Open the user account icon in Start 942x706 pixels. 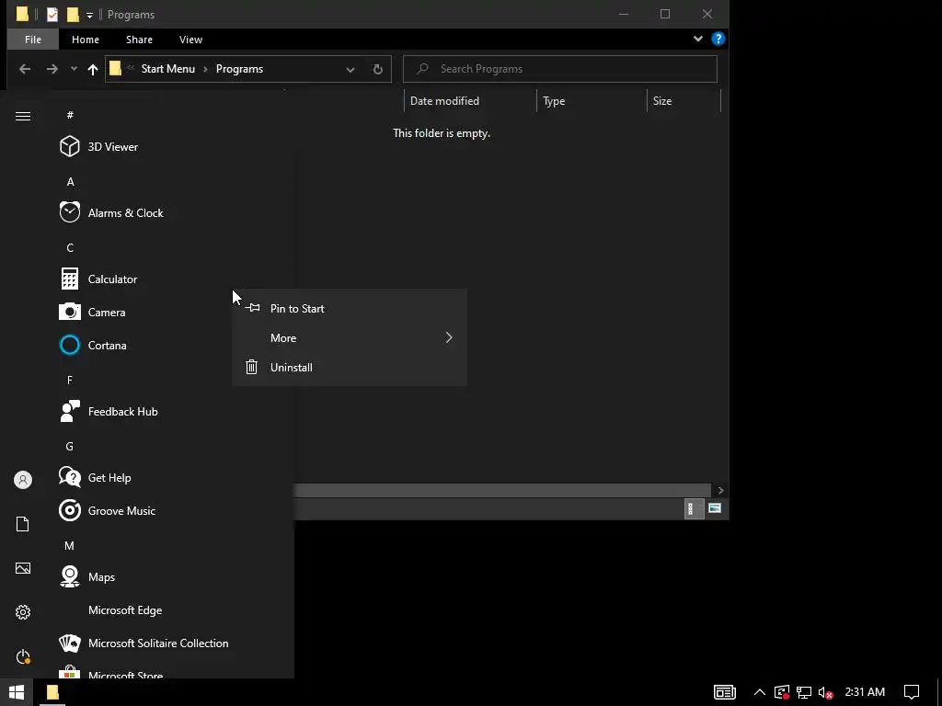[23, 480]
